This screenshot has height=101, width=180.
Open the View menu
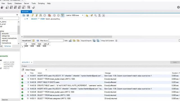coord(3,3)
